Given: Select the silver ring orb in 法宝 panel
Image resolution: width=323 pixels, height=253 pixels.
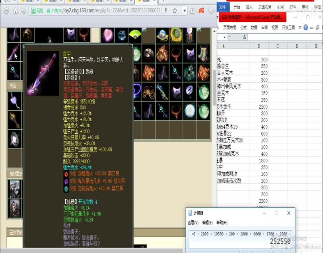Looking at the screenshot, I should coord(15,139).
